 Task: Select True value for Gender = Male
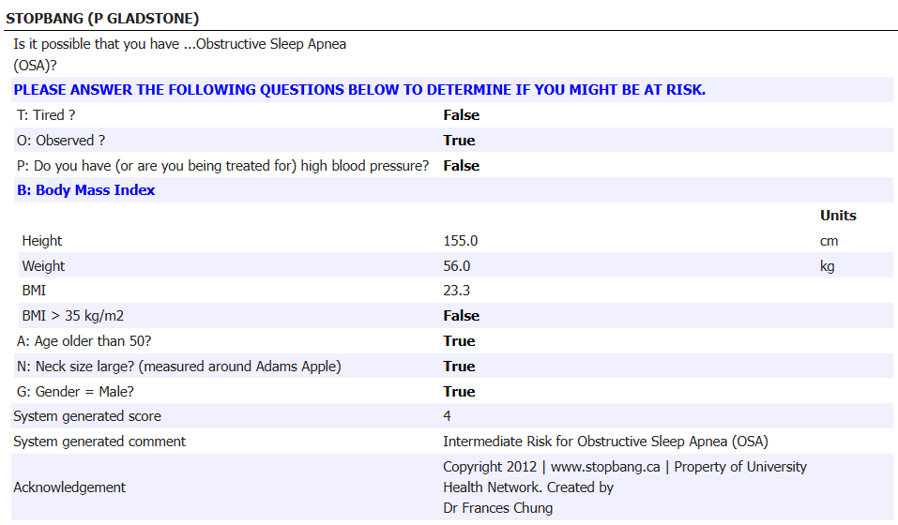[x=459, y=392]
